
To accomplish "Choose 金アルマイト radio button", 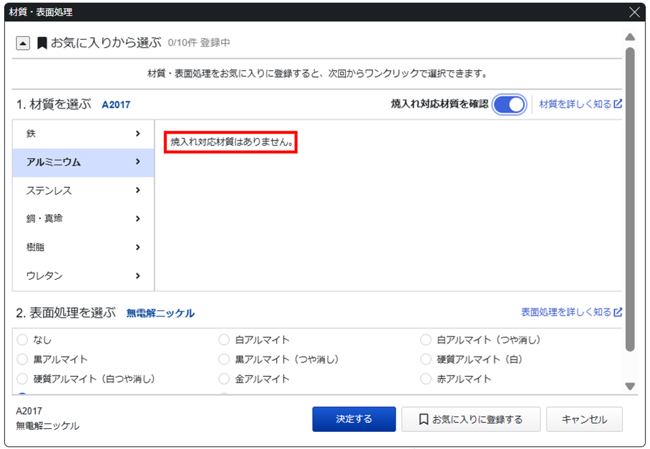I will pos(224,379).
